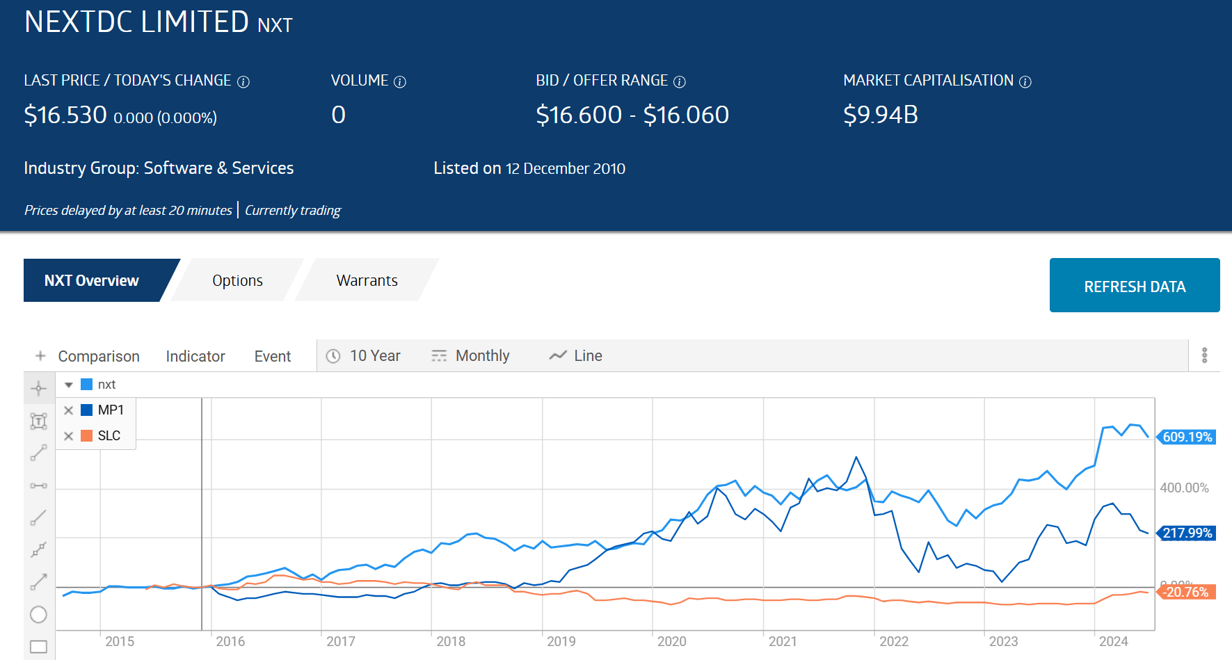Screen dimensions: 1232x660
Task: Click the MP1 dark-blue color swatch
Action: [87, 410]
